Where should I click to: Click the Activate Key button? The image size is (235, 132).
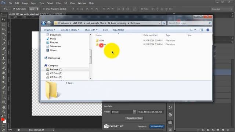click(157, 126)
